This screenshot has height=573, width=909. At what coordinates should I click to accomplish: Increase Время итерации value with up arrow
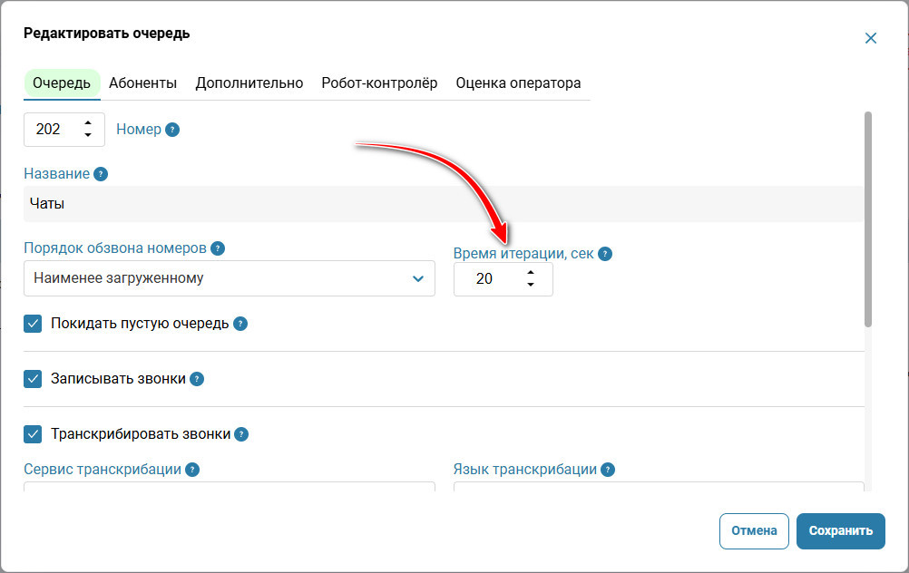(531, 272)
